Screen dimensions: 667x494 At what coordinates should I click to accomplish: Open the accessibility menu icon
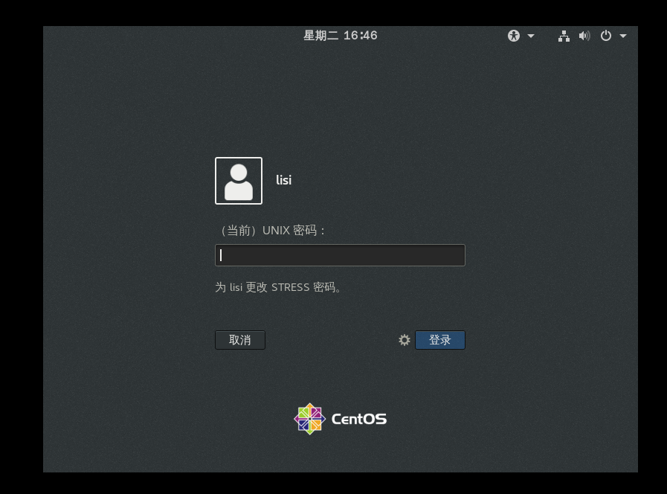point(513,36)
